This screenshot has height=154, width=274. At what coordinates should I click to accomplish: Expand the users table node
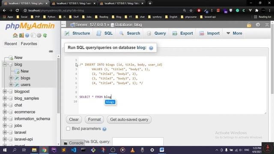(x=11, y=85)
